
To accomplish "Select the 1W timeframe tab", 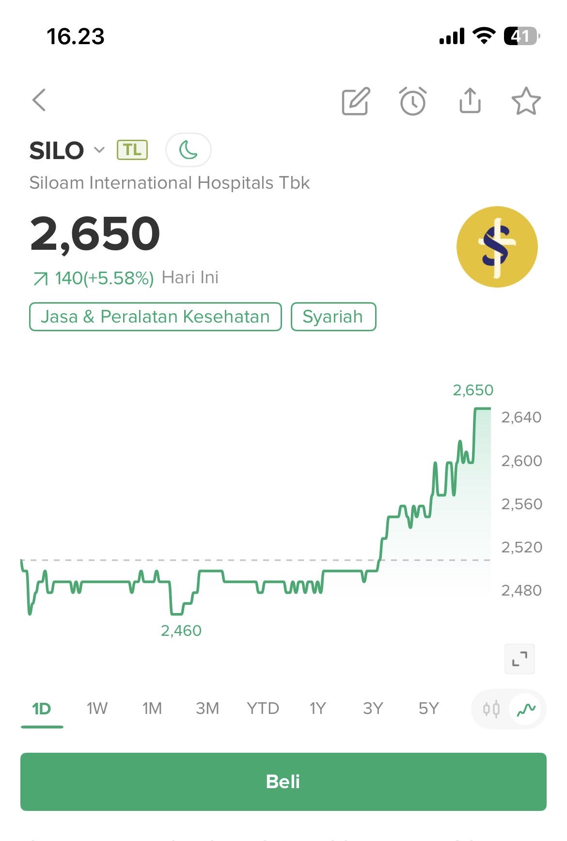I will [97, 709].
